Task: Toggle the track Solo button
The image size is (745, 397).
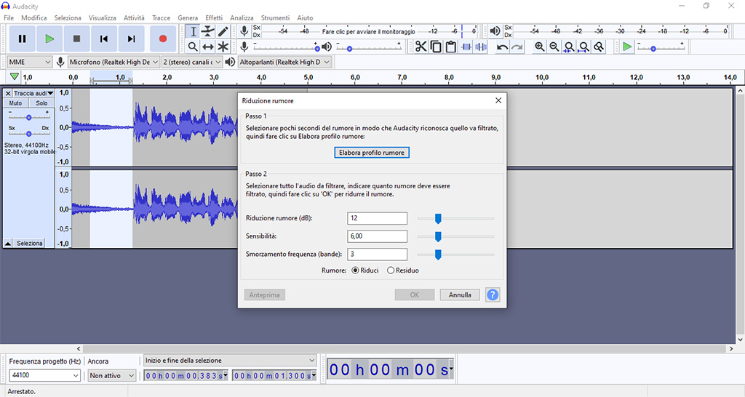Action: coord(41,103)
